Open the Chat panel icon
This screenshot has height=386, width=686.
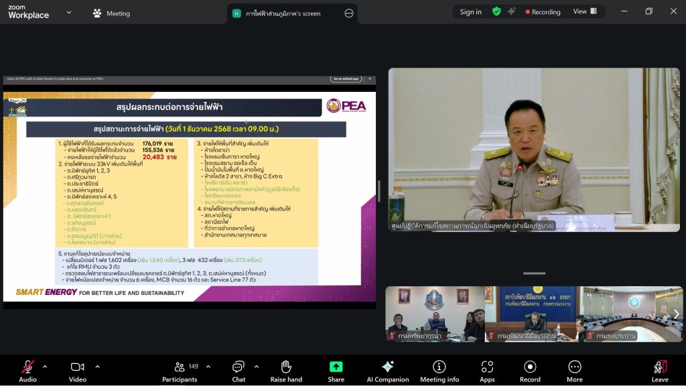(238, 367)
